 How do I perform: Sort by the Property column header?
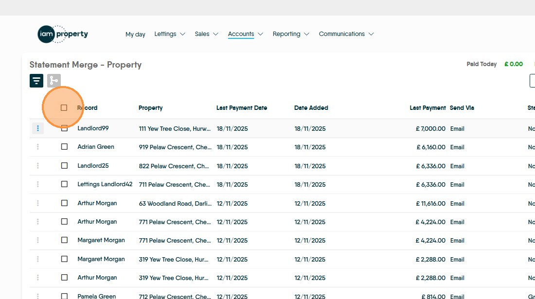click(150, 108)
